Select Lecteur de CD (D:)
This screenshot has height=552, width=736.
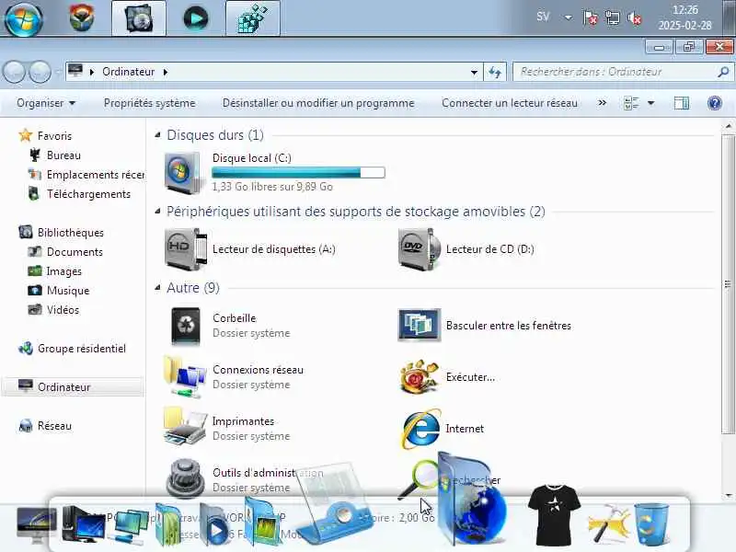[x=466, y=249]
